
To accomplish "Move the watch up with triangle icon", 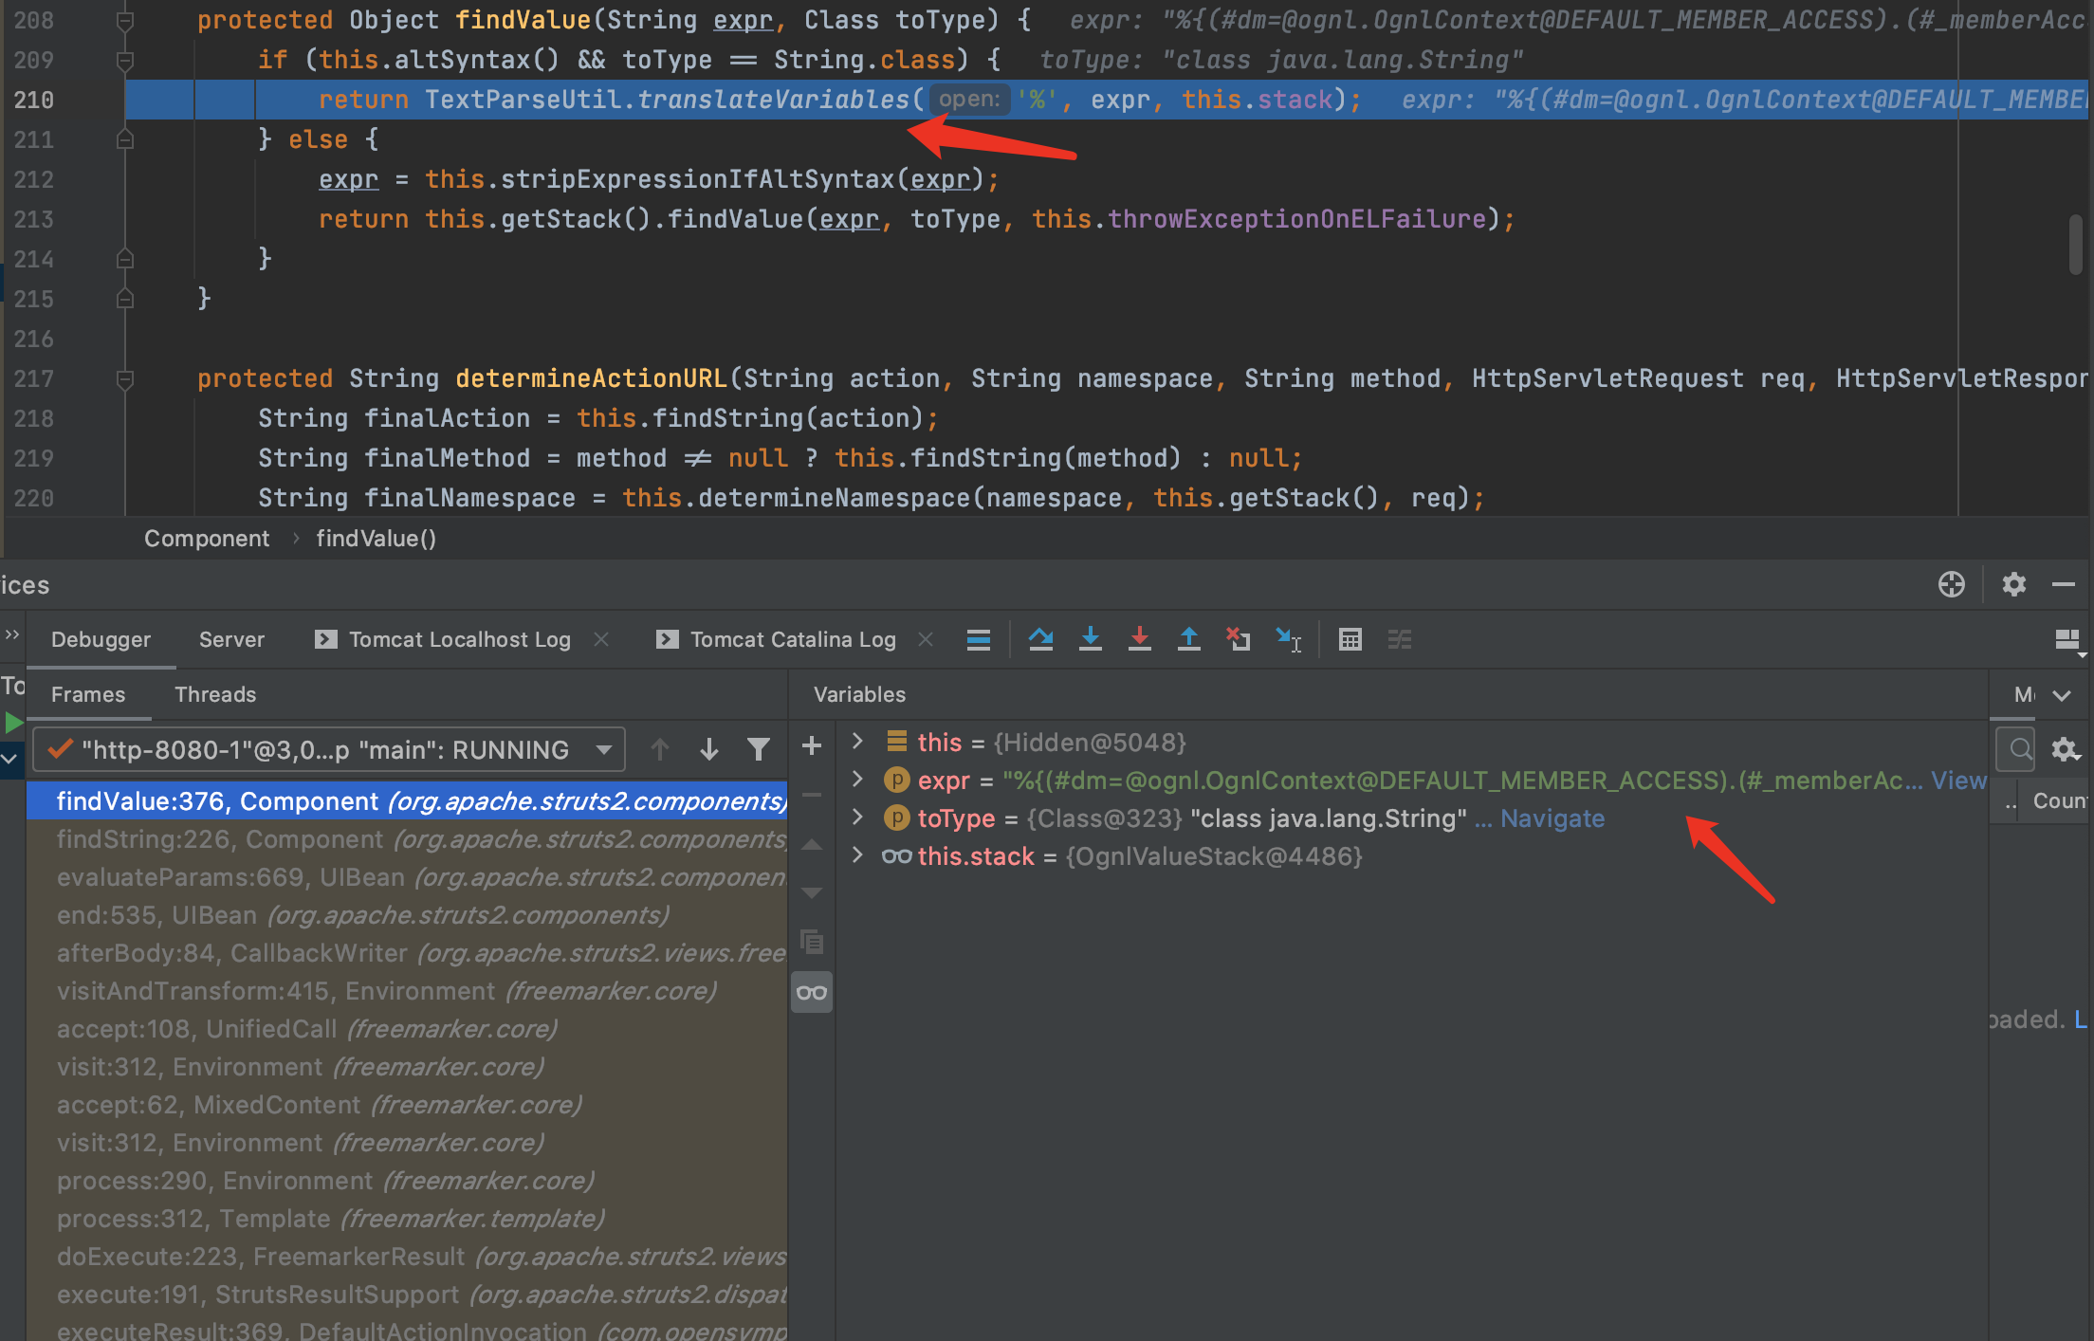I will pyautogui.click(x=812, y=844).
